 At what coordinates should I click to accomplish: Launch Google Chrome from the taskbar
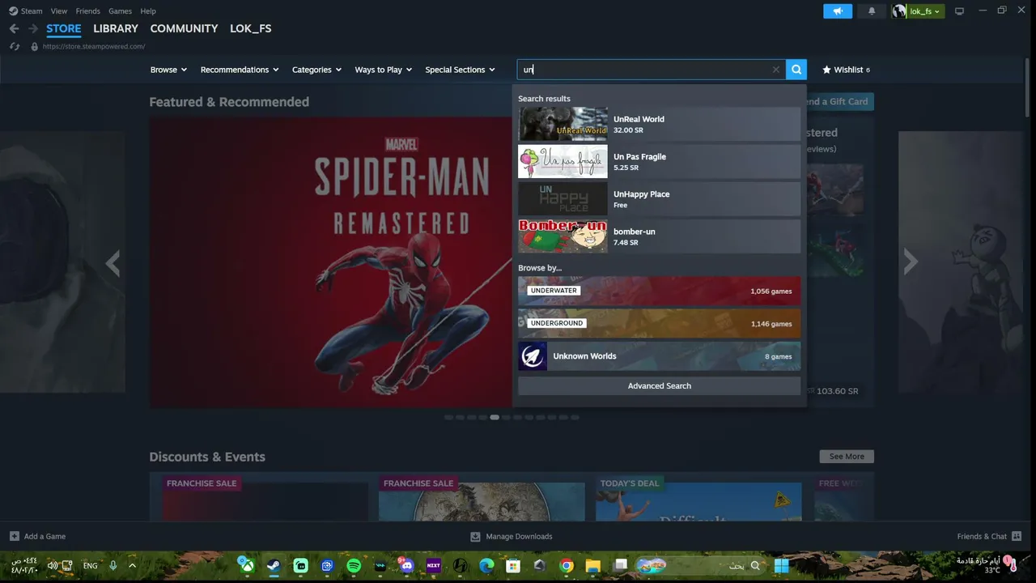coord(567,566)
